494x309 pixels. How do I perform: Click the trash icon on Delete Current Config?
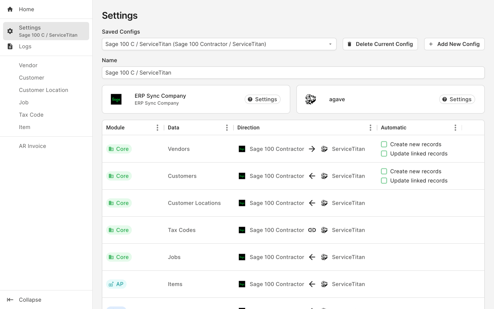(x=349, y=44)
